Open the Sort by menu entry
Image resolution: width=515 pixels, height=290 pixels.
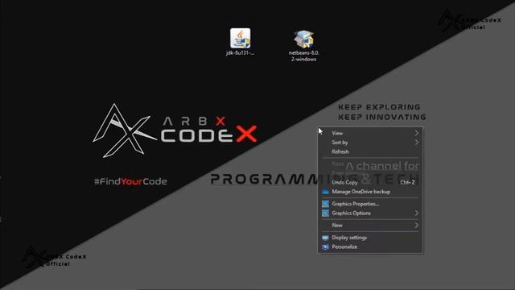[x=370, y=143]
